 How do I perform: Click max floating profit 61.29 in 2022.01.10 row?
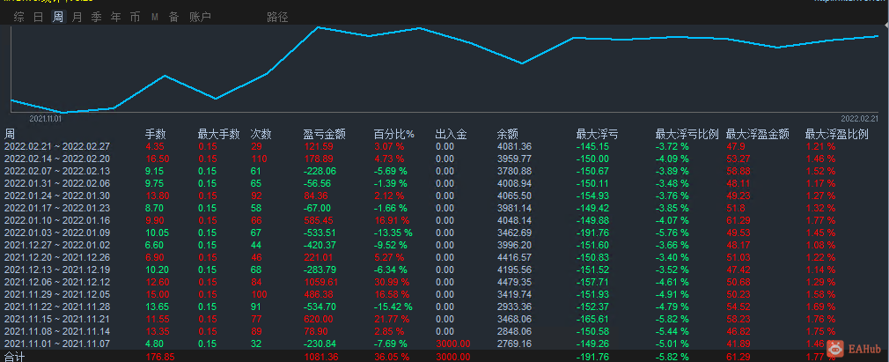click(738, 220)
